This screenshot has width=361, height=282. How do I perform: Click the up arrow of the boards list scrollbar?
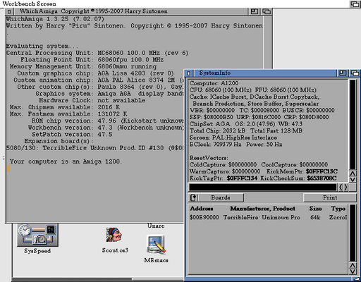pyautogui.click(x=353, y=266)
